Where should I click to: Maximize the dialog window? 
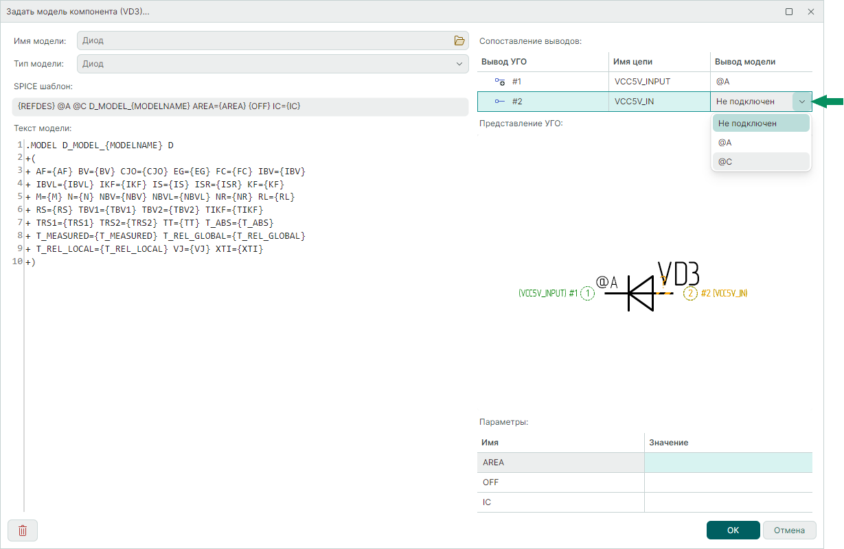pos(789,12)
